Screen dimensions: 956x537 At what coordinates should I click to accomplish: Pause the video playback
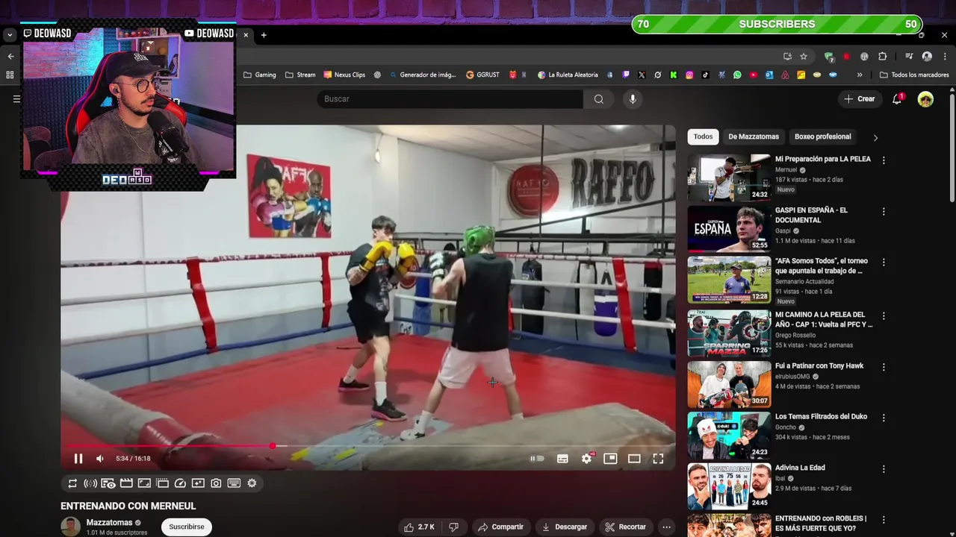pyautogui.click(x=78, y=459)
